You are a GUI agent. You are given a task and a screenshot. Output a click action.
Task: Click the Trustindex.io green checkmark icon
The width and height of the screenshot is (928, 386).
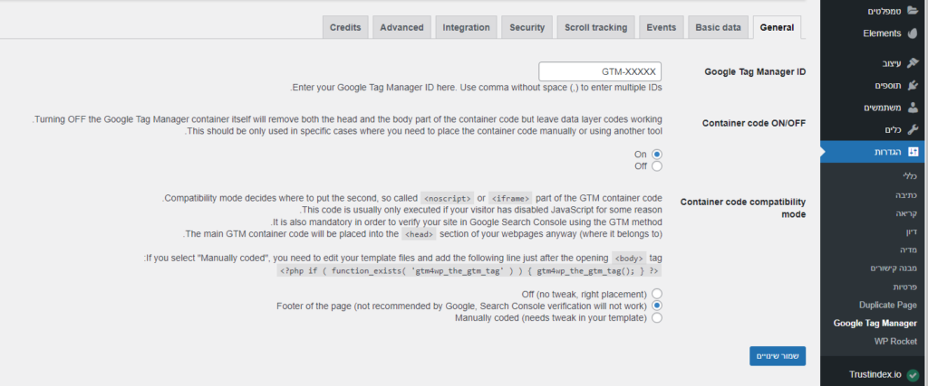point(913,374)
